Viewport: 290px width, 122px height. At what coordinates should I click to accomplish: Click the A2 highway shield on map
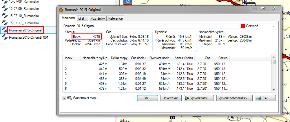coord(127,2)
